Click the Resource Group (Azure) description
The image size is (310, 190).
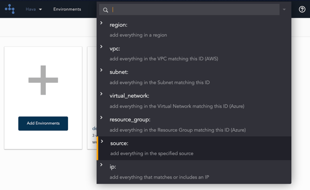pos(178,130)
